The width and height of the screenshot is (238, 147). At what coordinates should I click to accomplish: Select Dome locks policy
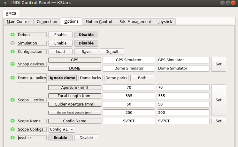click(90, 78)
